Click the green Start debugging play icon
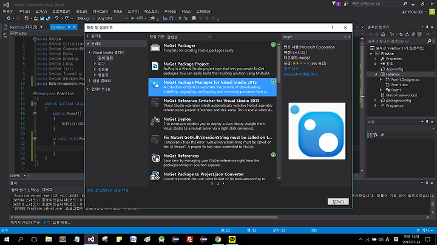 click(133, 18)
